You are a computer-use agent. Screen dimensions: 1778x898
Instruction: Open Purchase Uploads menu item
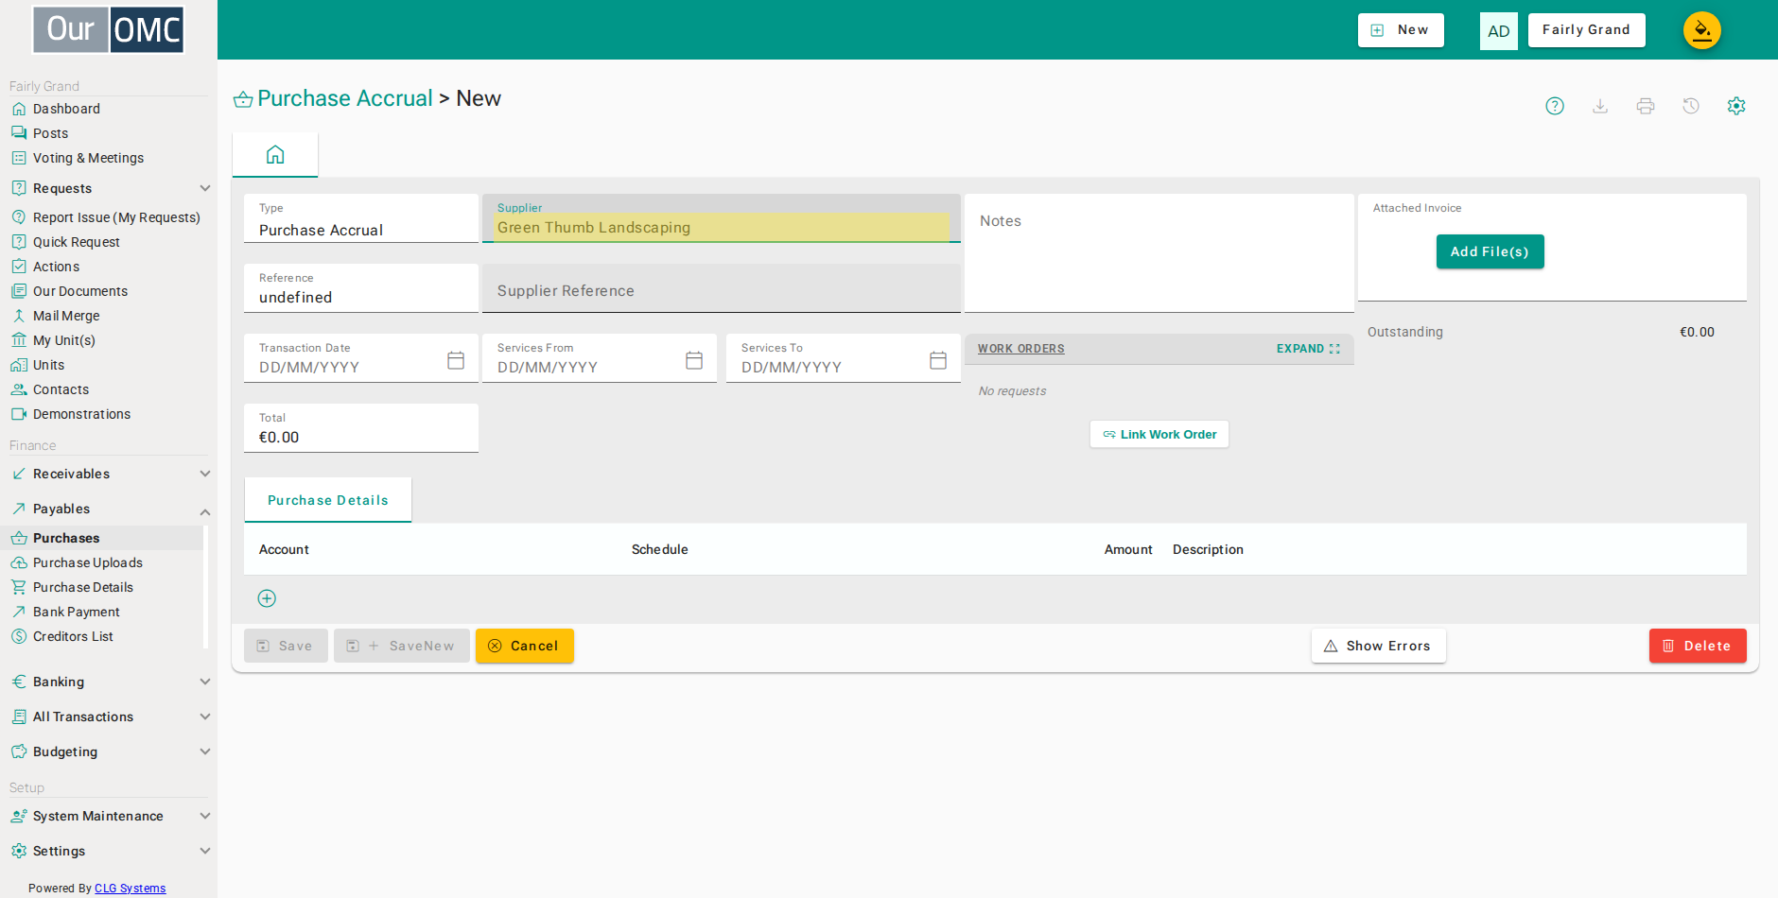point(87,562)
